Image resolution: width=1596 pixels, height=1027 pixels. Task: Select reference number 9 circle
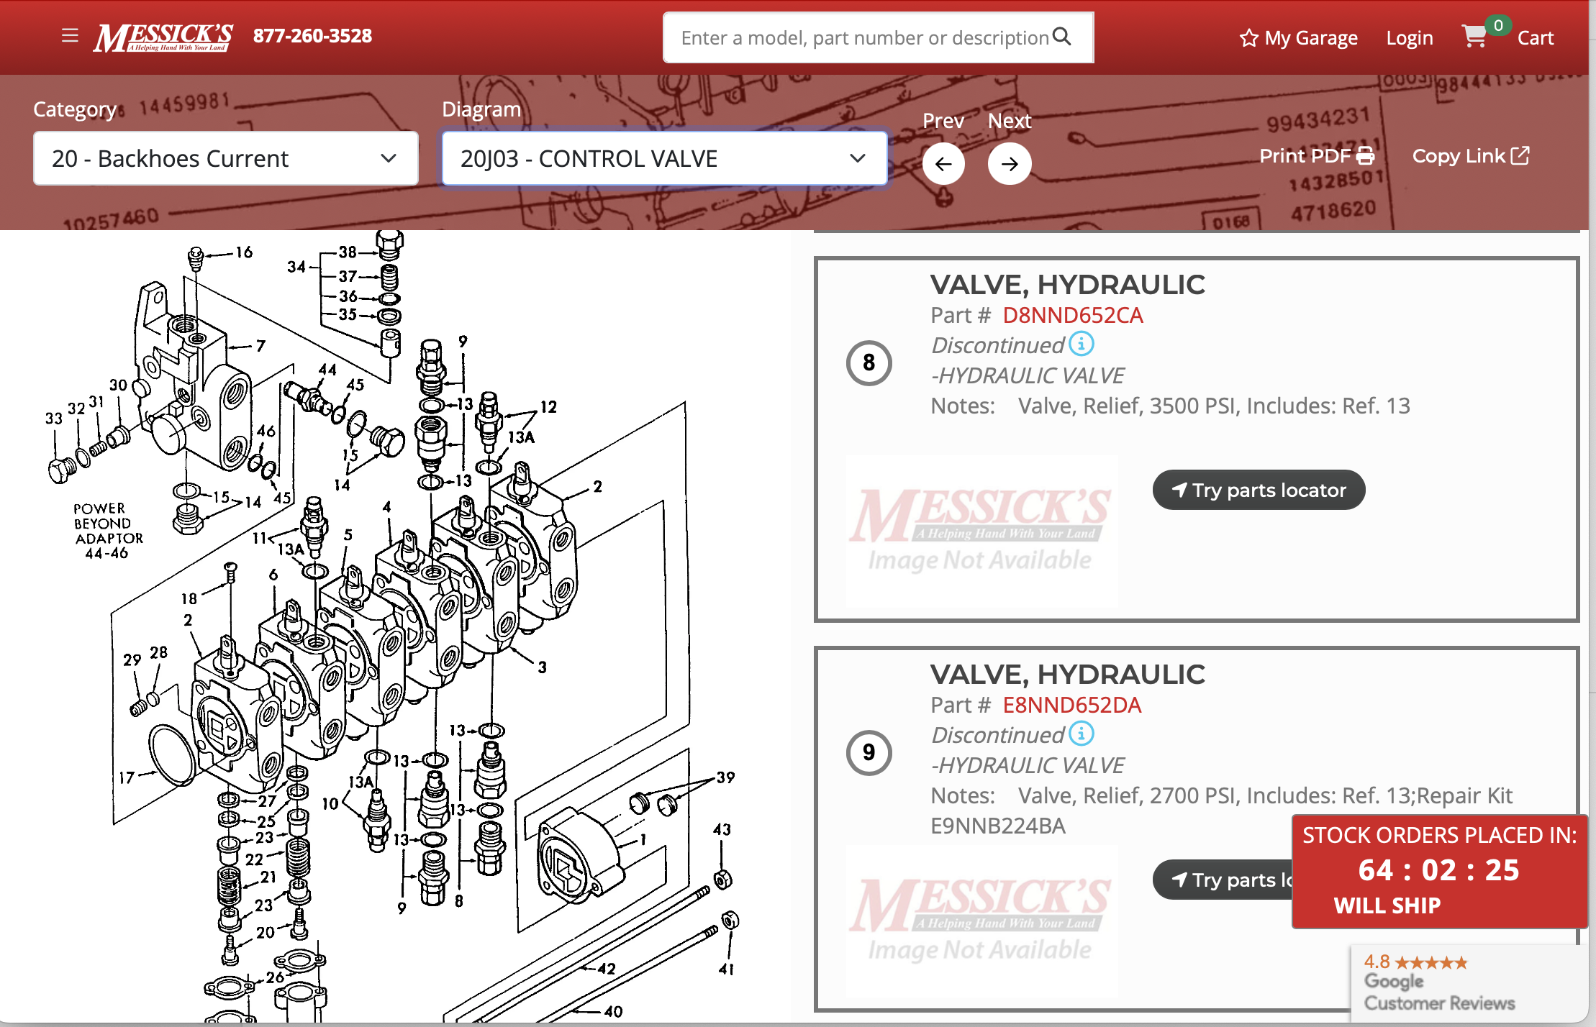(x=869, y=752)
